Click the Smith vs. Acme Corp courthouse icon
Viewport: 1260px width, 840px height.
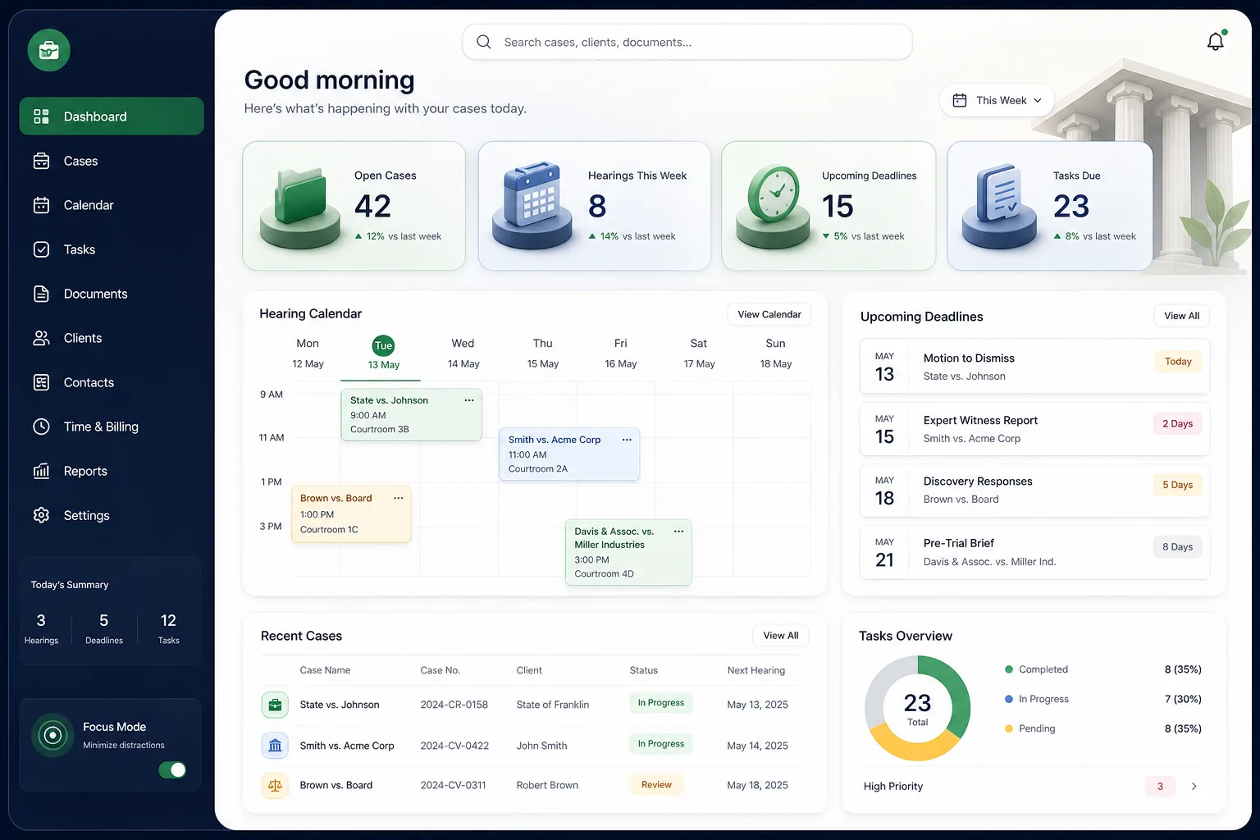pyautogui.click(x=275, y=746)
